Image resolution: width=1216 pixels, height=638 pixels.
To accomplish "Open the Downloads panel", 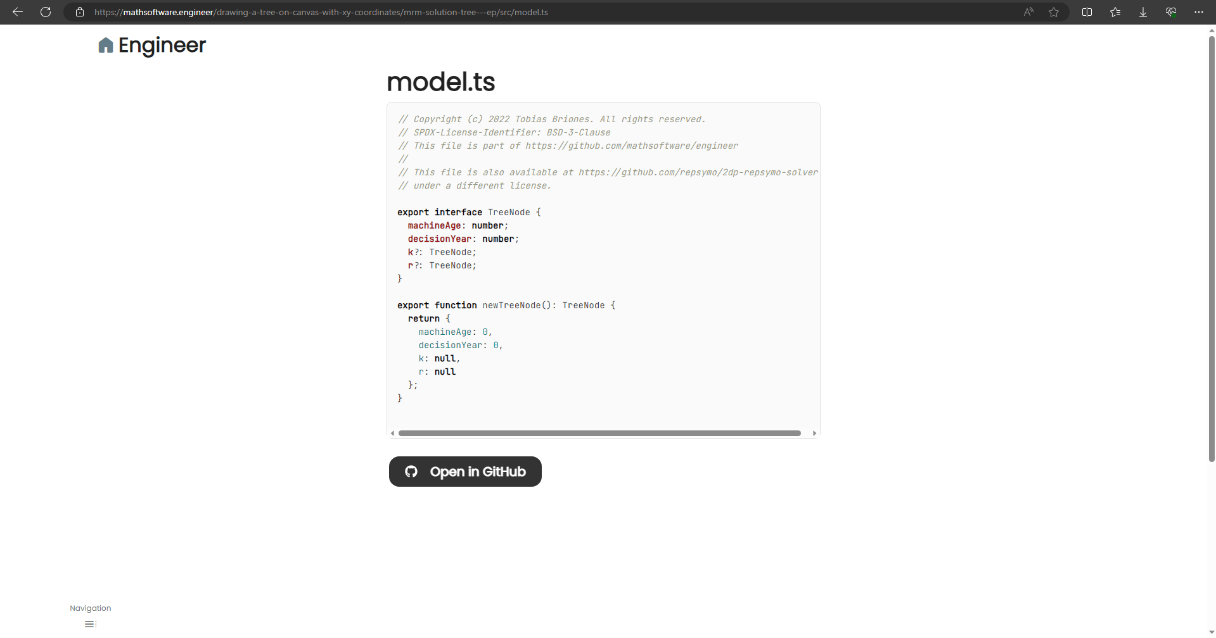I will click(x=1143, y=12).
